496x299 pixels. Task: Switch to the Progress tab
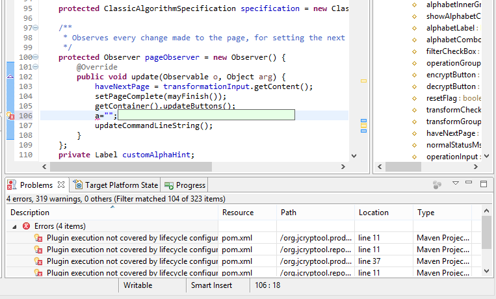click(x=190, y=185)
